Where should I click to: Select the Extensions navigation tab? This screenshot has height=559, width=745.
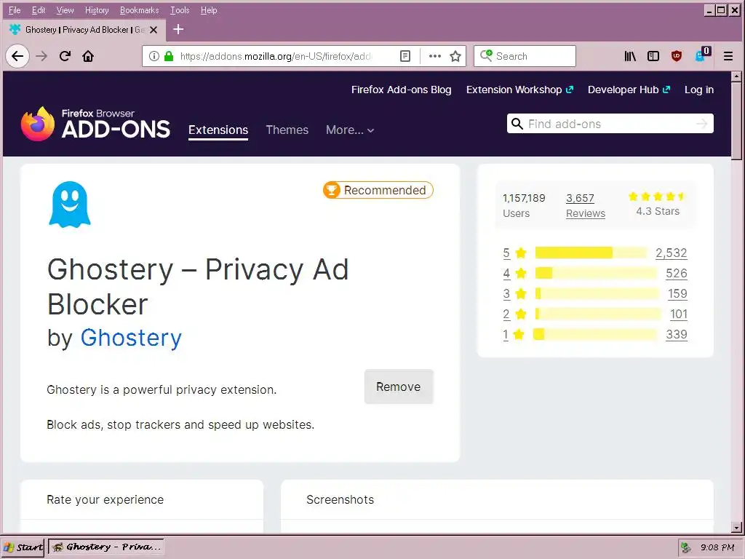tap(218, 130)
